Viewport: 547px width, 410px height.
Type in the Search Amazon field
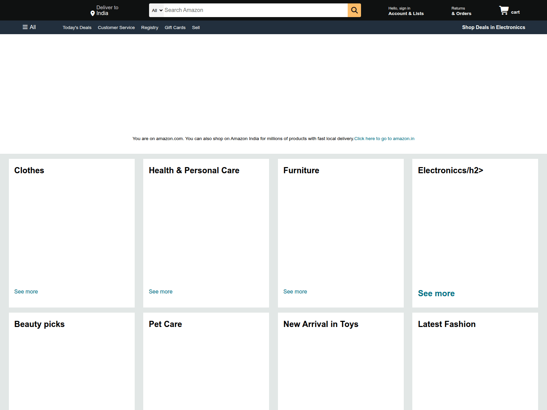coord(255,10)
